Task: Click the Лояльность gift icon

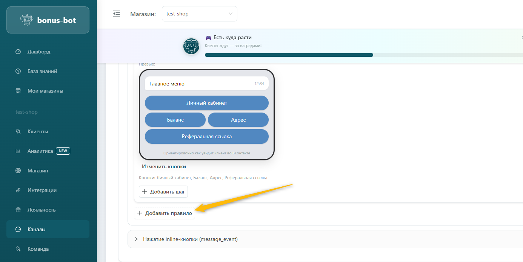Action: point(18,210)
